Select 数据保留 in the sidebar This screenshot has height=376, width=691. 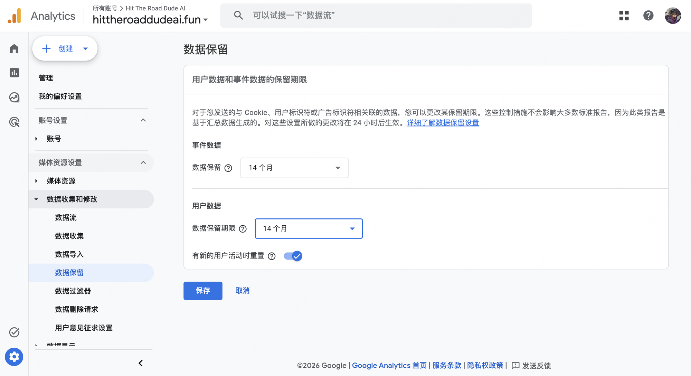(x=91, y=273)
